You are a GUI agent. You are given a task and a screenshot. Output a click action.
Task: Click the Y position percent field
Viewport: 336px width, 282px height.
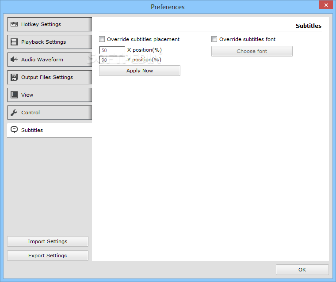coord(112,60)
